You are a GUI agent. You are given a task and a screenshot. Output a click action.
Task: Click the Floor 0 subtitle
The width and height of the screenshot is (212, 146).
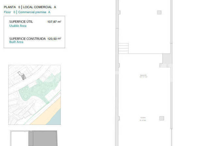(x=9, y=12)
